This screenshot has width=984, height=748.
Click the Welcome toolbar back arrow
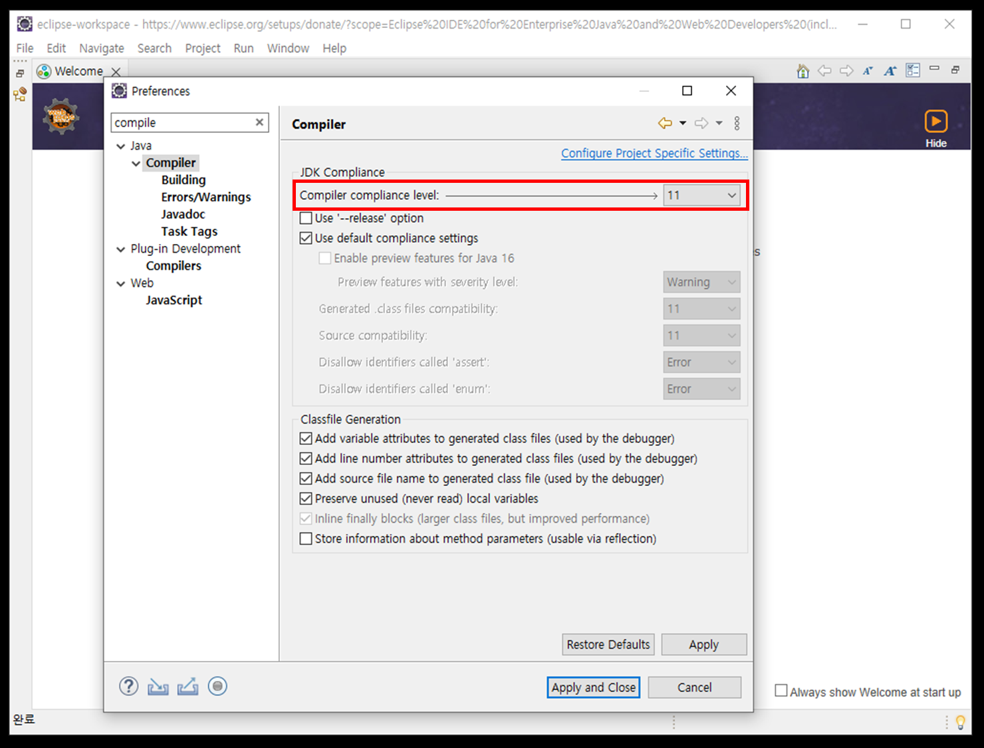[x=824, y=70]
